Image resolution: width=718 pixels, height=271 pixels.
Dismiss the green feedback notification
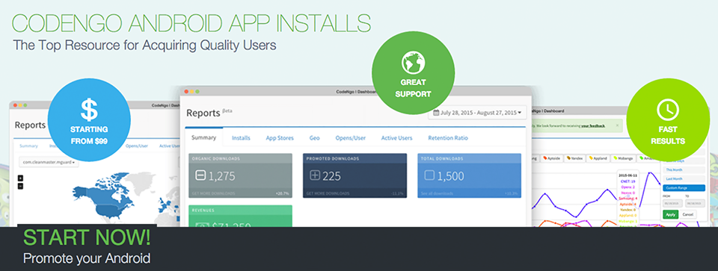click(x=617, y=125)
